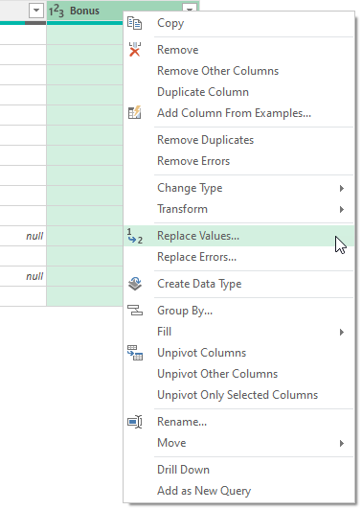Select Replace Errors... entry
Image resolution: width=362 pixels, height=510 pixels.
click(196, 257)
